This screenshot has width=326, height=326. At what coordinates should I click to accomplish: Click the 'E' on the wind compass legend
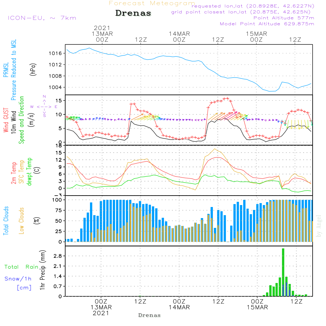[x=56, y=107]
